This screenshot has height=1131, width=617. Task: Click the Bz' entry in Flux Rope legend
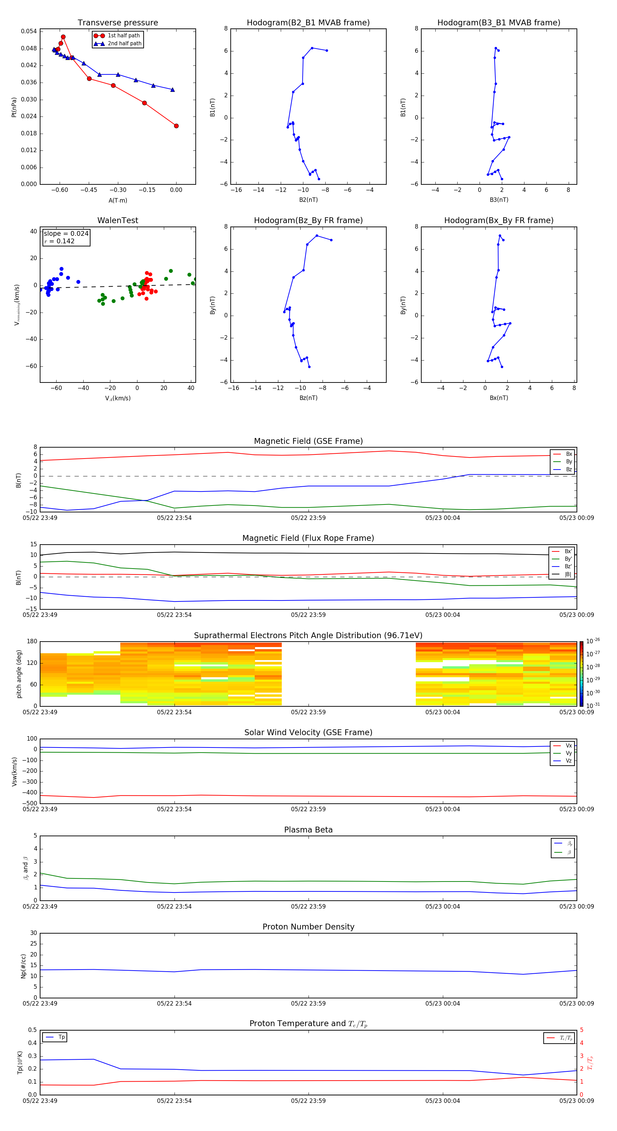[x=562, y=567]
